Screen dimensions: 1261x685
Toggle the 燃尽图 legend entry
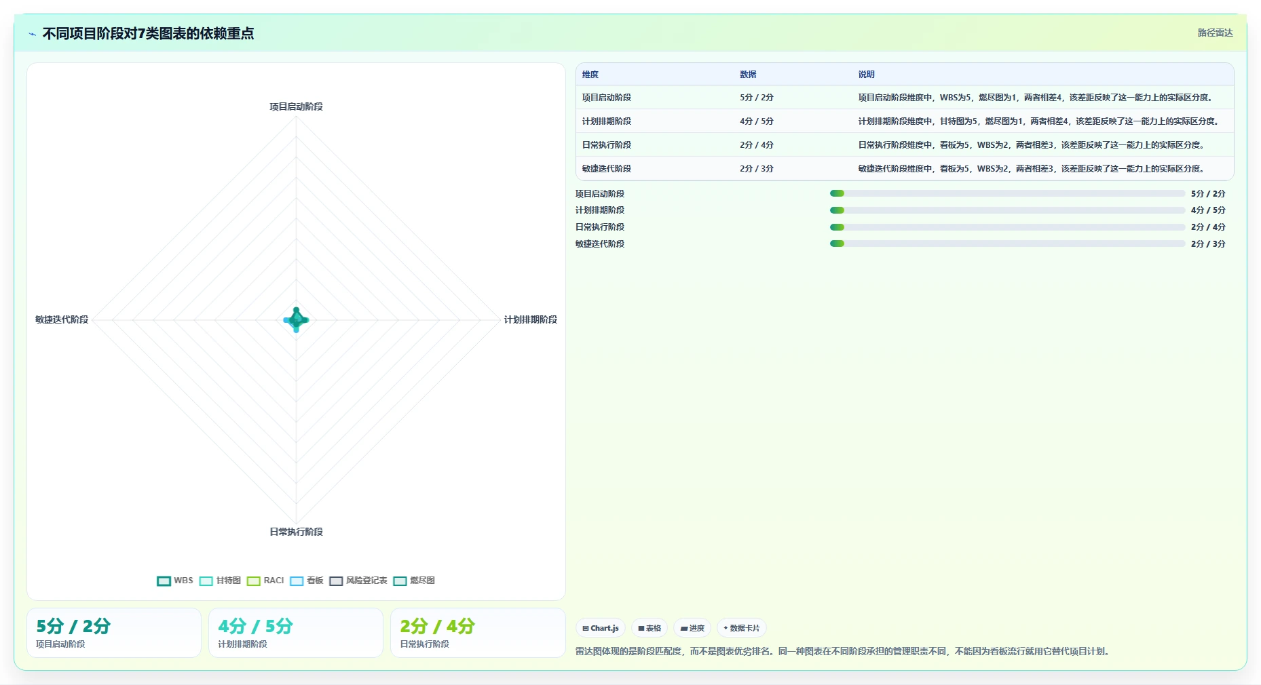point(414,581)
